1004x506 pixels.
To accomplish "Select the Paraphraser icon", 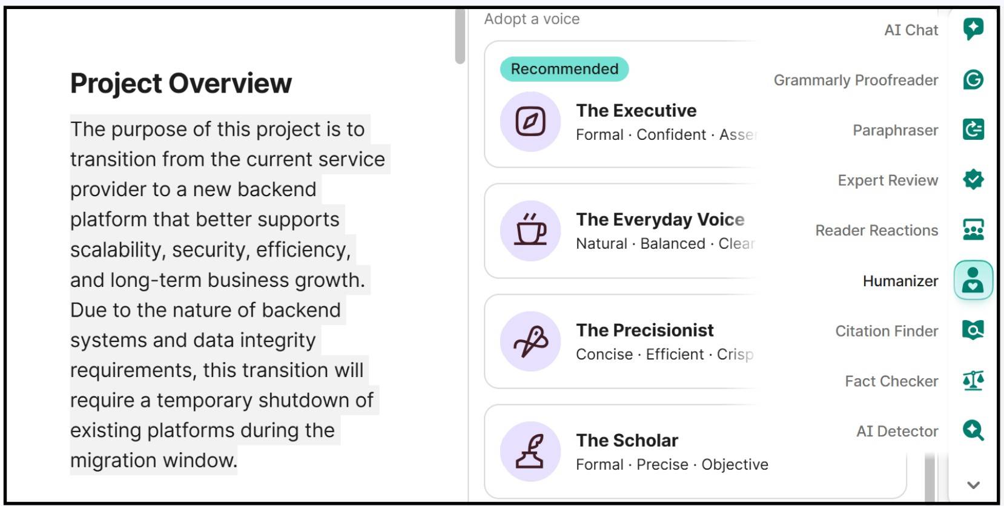I will (973, 130).
